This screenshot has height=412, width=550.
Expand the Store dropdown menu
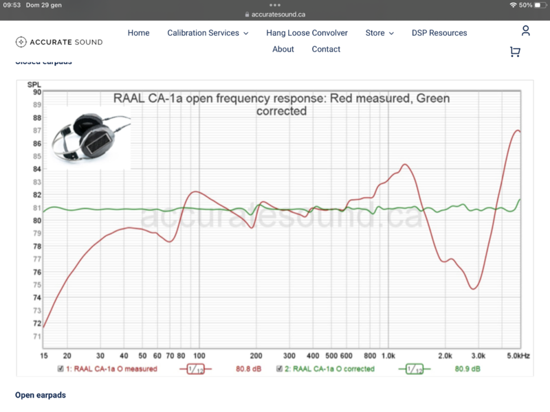point(379,33)
